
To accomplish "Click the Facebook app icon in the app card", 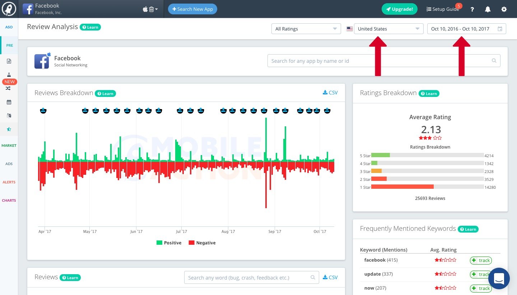I will pyautogui.click(x=42, y=61).
